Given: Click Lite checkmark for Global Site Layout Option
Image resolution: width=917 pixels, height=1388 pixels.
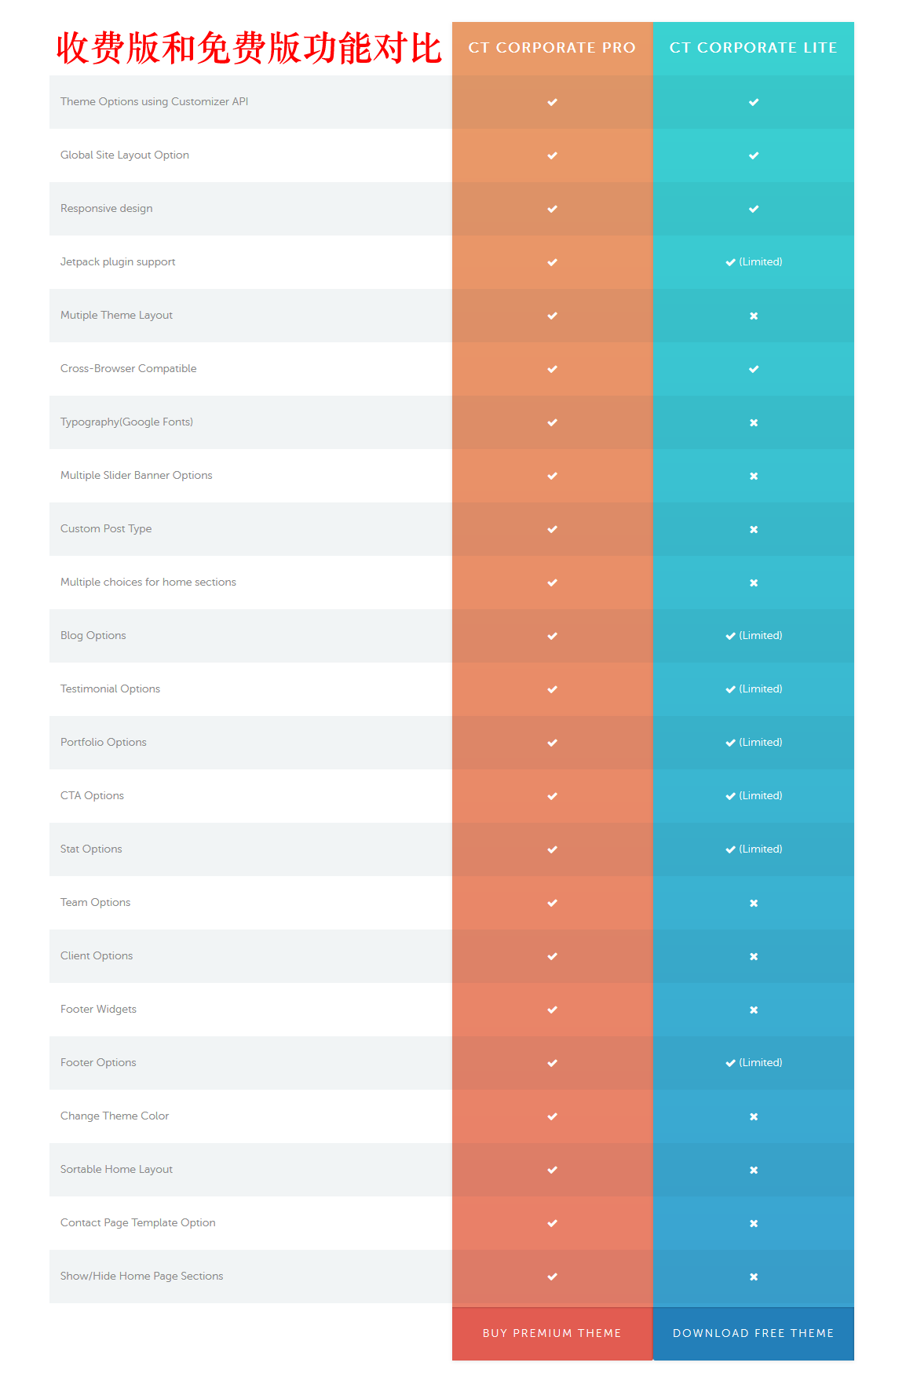Looking at the screenshot, I should (754, 155).
